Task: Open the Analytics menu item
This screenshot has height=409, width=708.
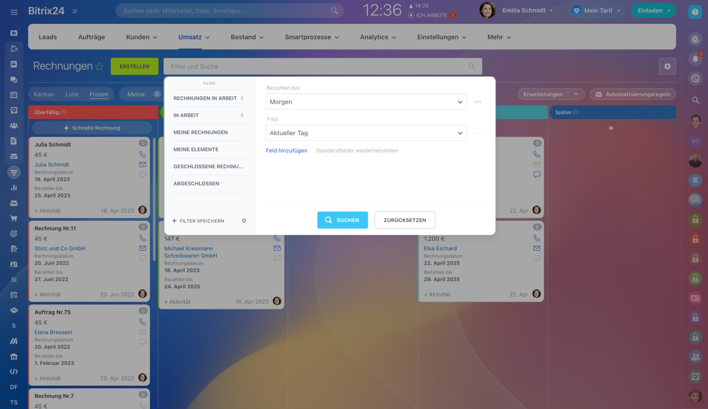Action: 378,37
